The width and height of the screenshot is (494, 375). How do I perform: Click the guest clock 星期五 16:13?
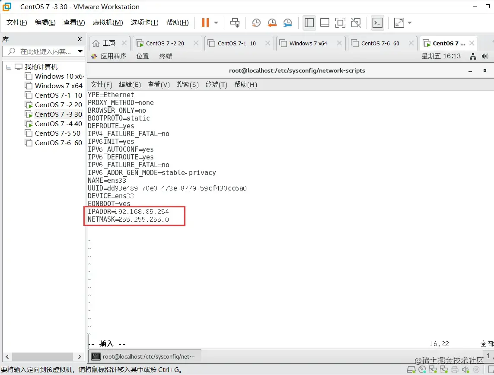[x=441, y=56]
